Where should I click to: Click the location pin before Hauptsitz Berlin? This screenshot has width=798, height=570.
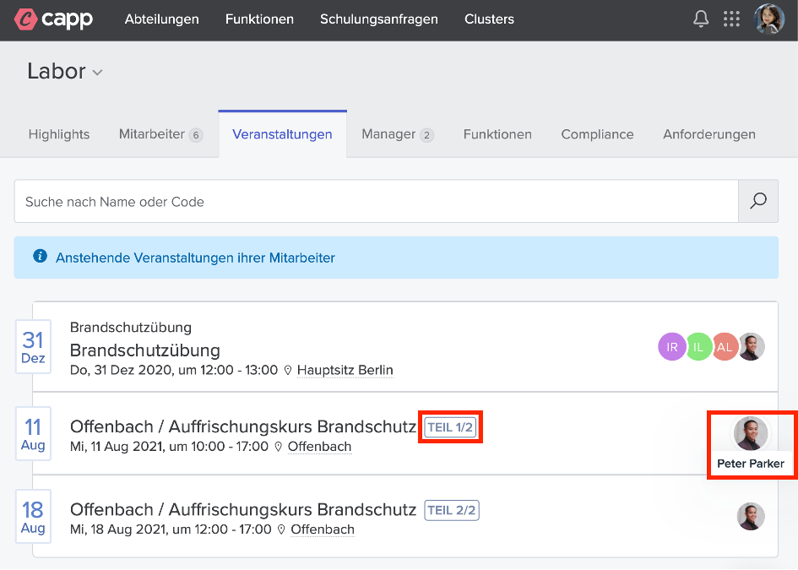288,371
